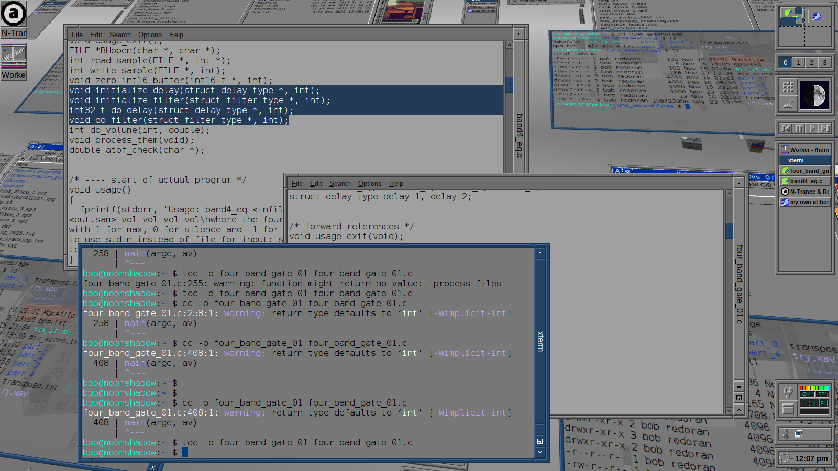Maximize the xterm window
Image resolution: width=838 pixels, height=471 pixels.
click(x=540, y=441)
